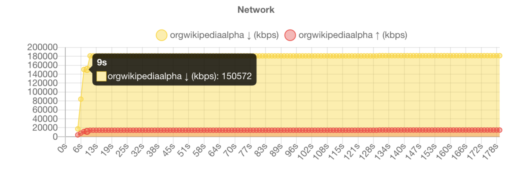Click the highlighted 9s download data point
This screenshot has width=527, height=175.
click(87, 69)
